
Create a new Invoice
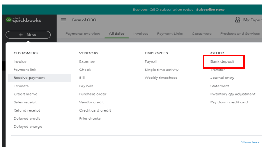pos(20,61)
